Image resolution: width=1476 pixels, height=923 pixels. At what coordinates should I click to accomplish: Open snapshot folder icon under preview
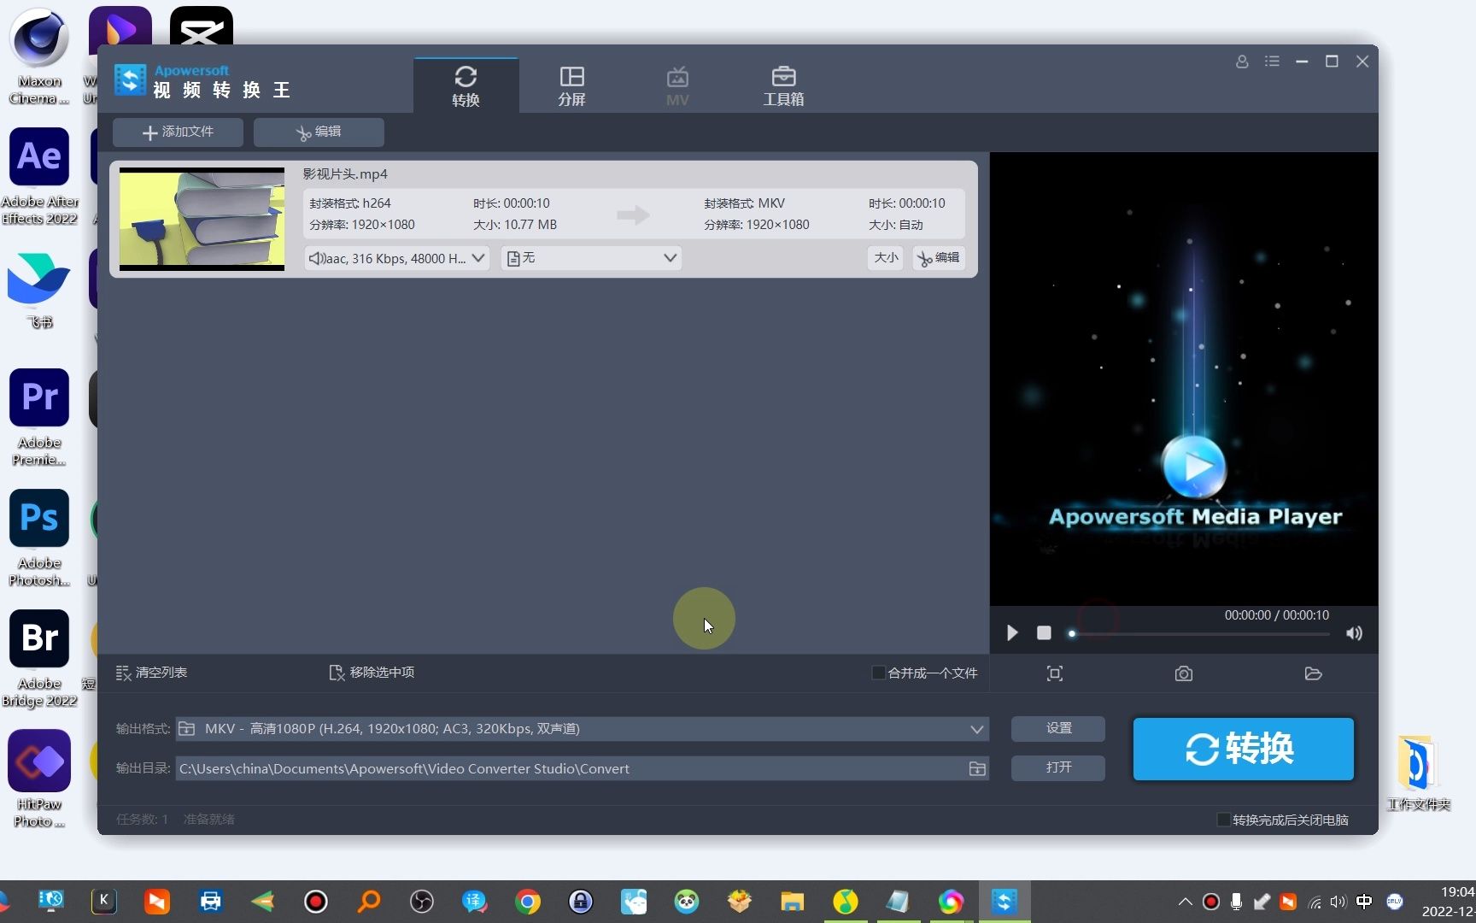point(1314,673)
